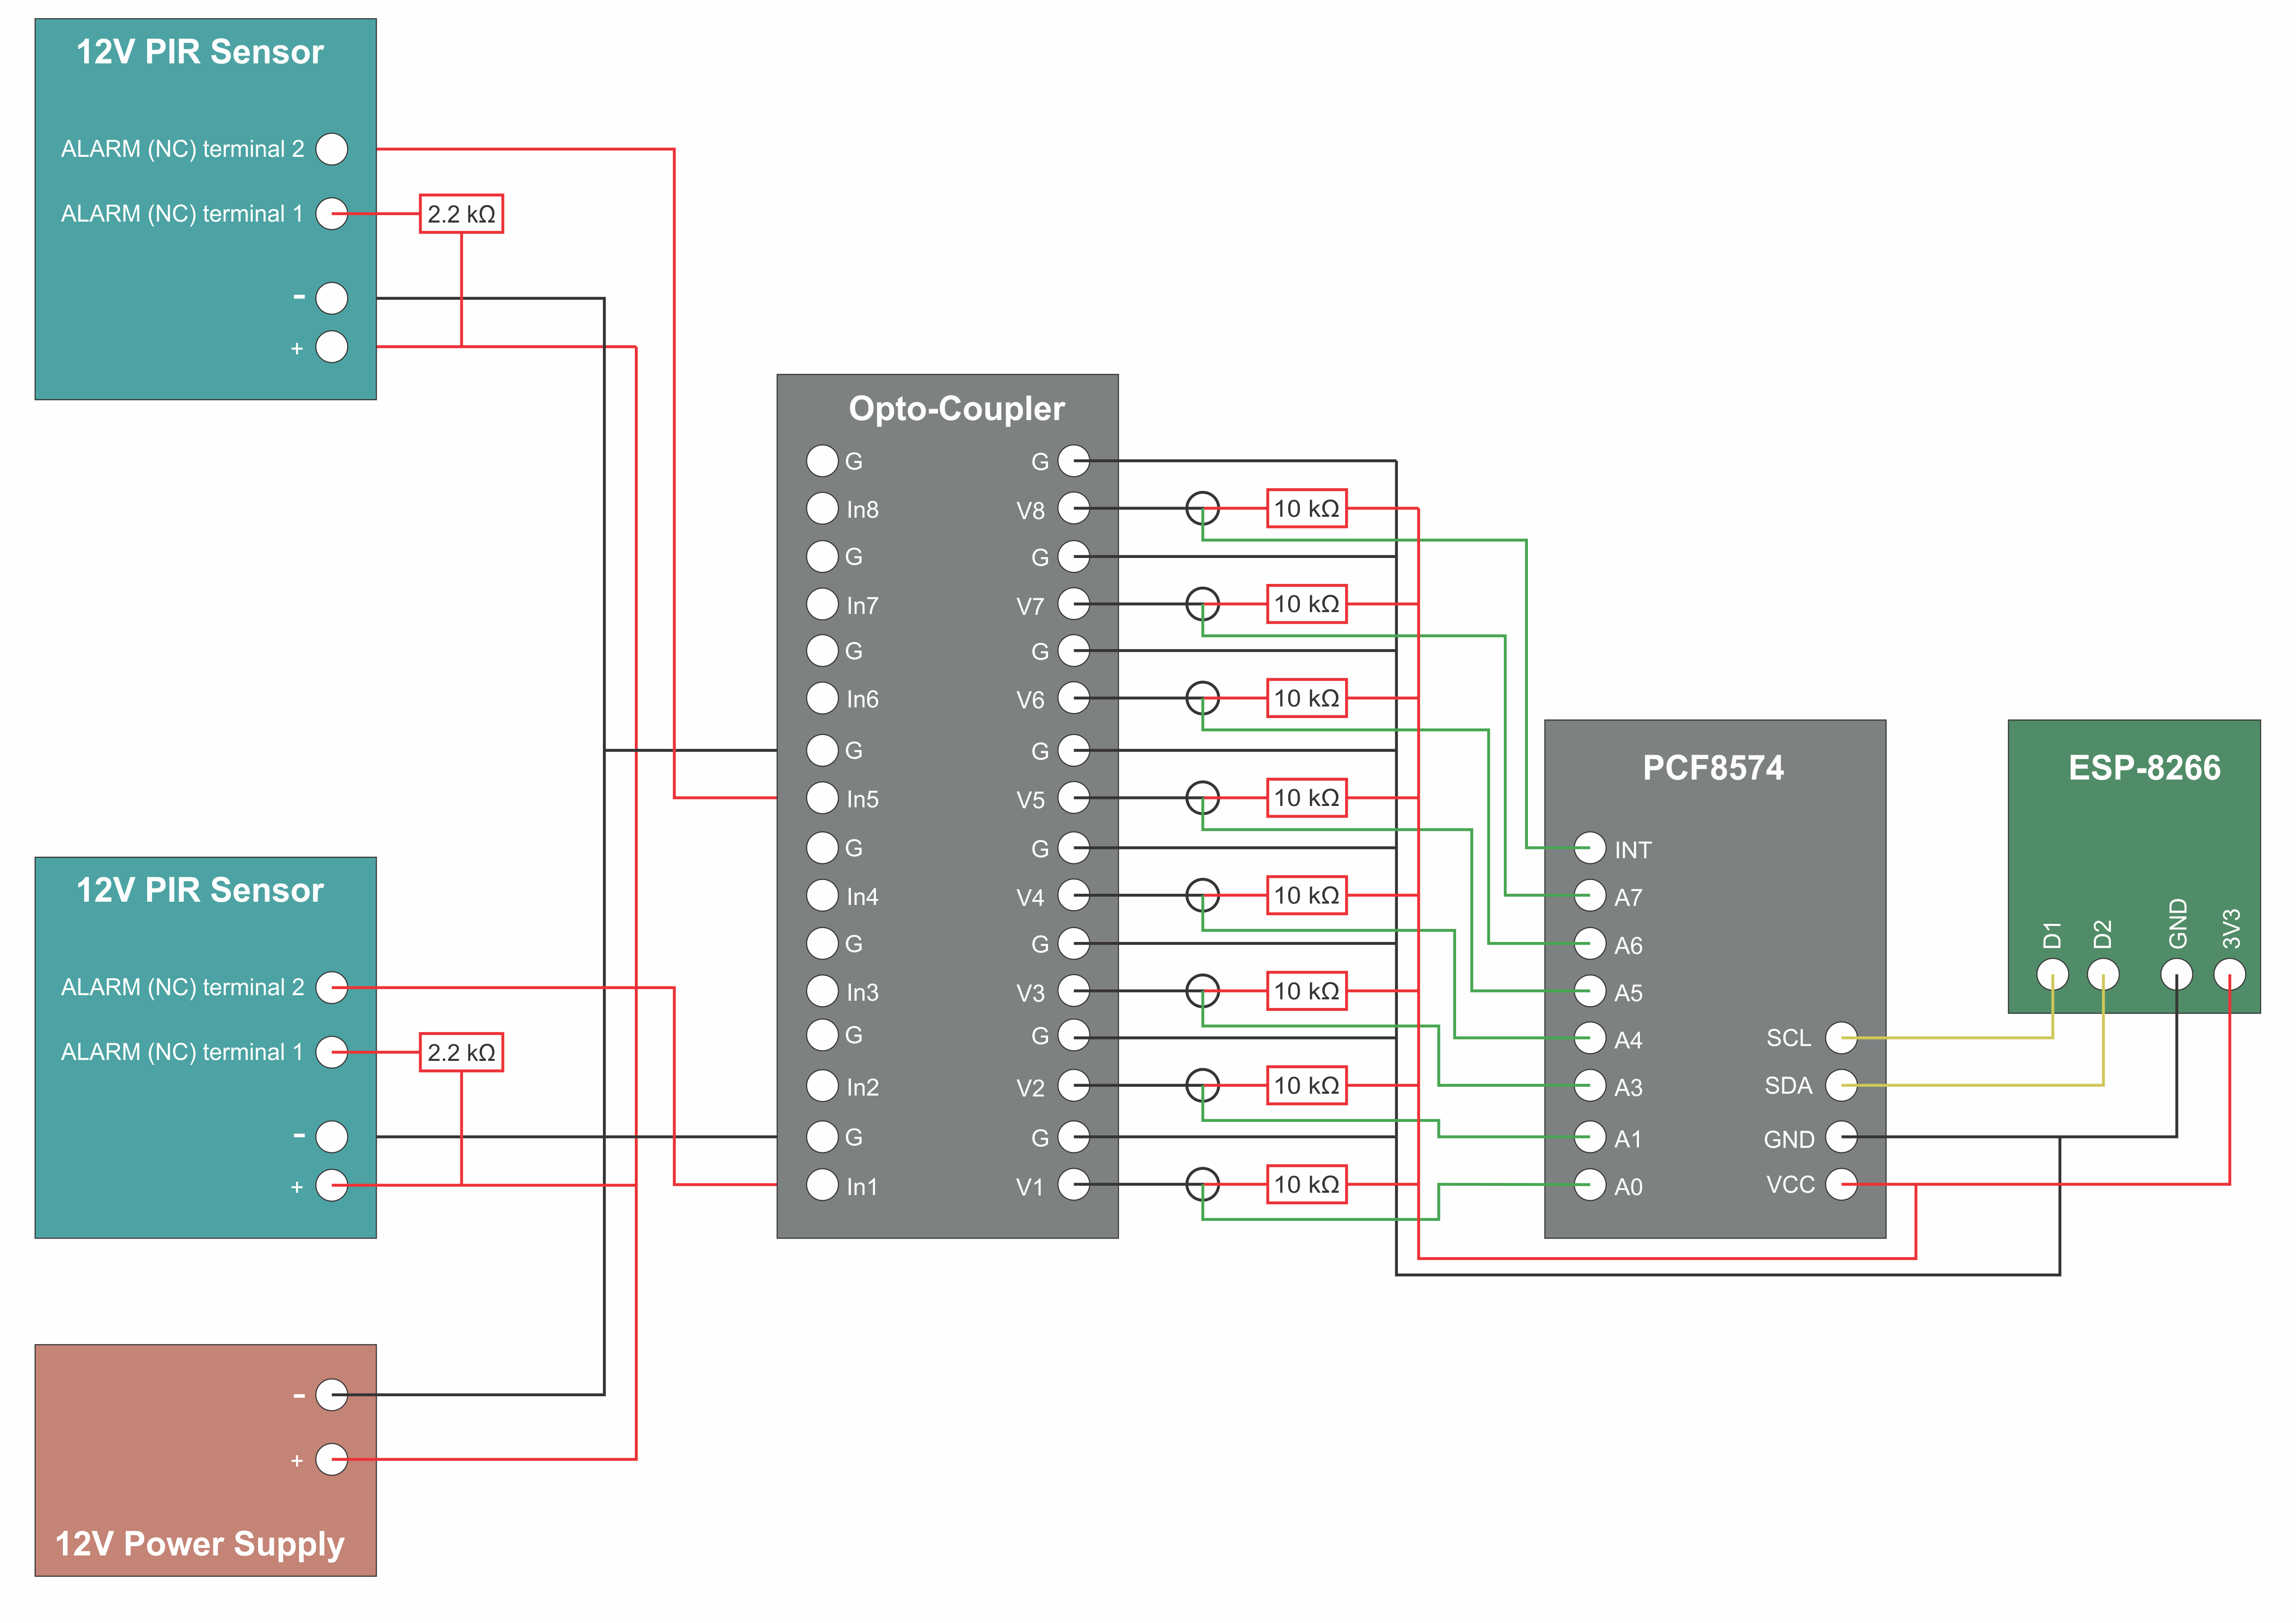The height and width of the screenshot is (1623, 2296).
Task: Click the minus terminal of 12V Power Supply
Action: pos(332,1395)
